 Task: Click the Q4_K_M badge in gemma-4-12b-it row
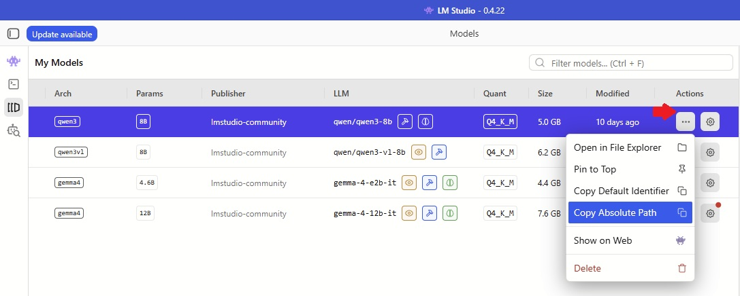[500, 214]
